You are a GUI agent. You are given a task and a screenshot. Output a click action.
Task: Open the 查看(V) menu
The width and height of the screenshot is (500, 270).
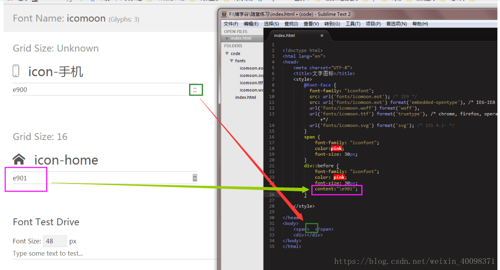[311, 24]
